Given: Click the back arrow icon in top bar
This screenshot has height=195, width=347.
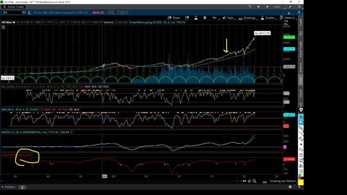Looking at the screenshot, I should (258, 7).
